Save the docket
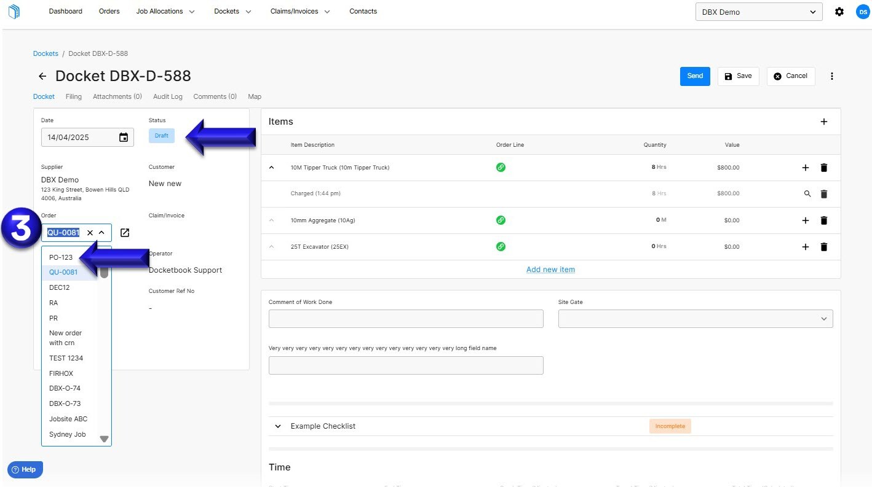This screenshot has height=487, width=872. click(x=738, y=76)
